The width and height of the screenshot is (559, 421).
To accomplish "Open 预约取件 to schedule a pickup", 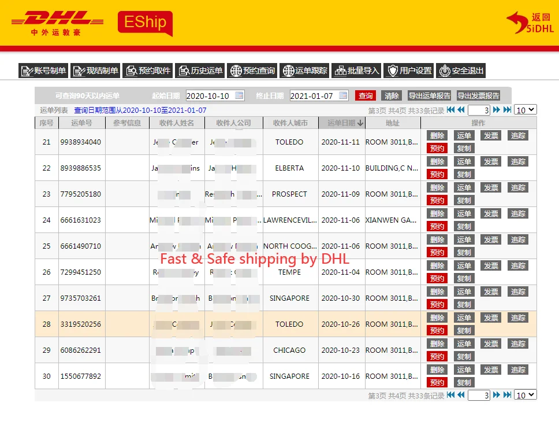I will click(x=147, y=71).
